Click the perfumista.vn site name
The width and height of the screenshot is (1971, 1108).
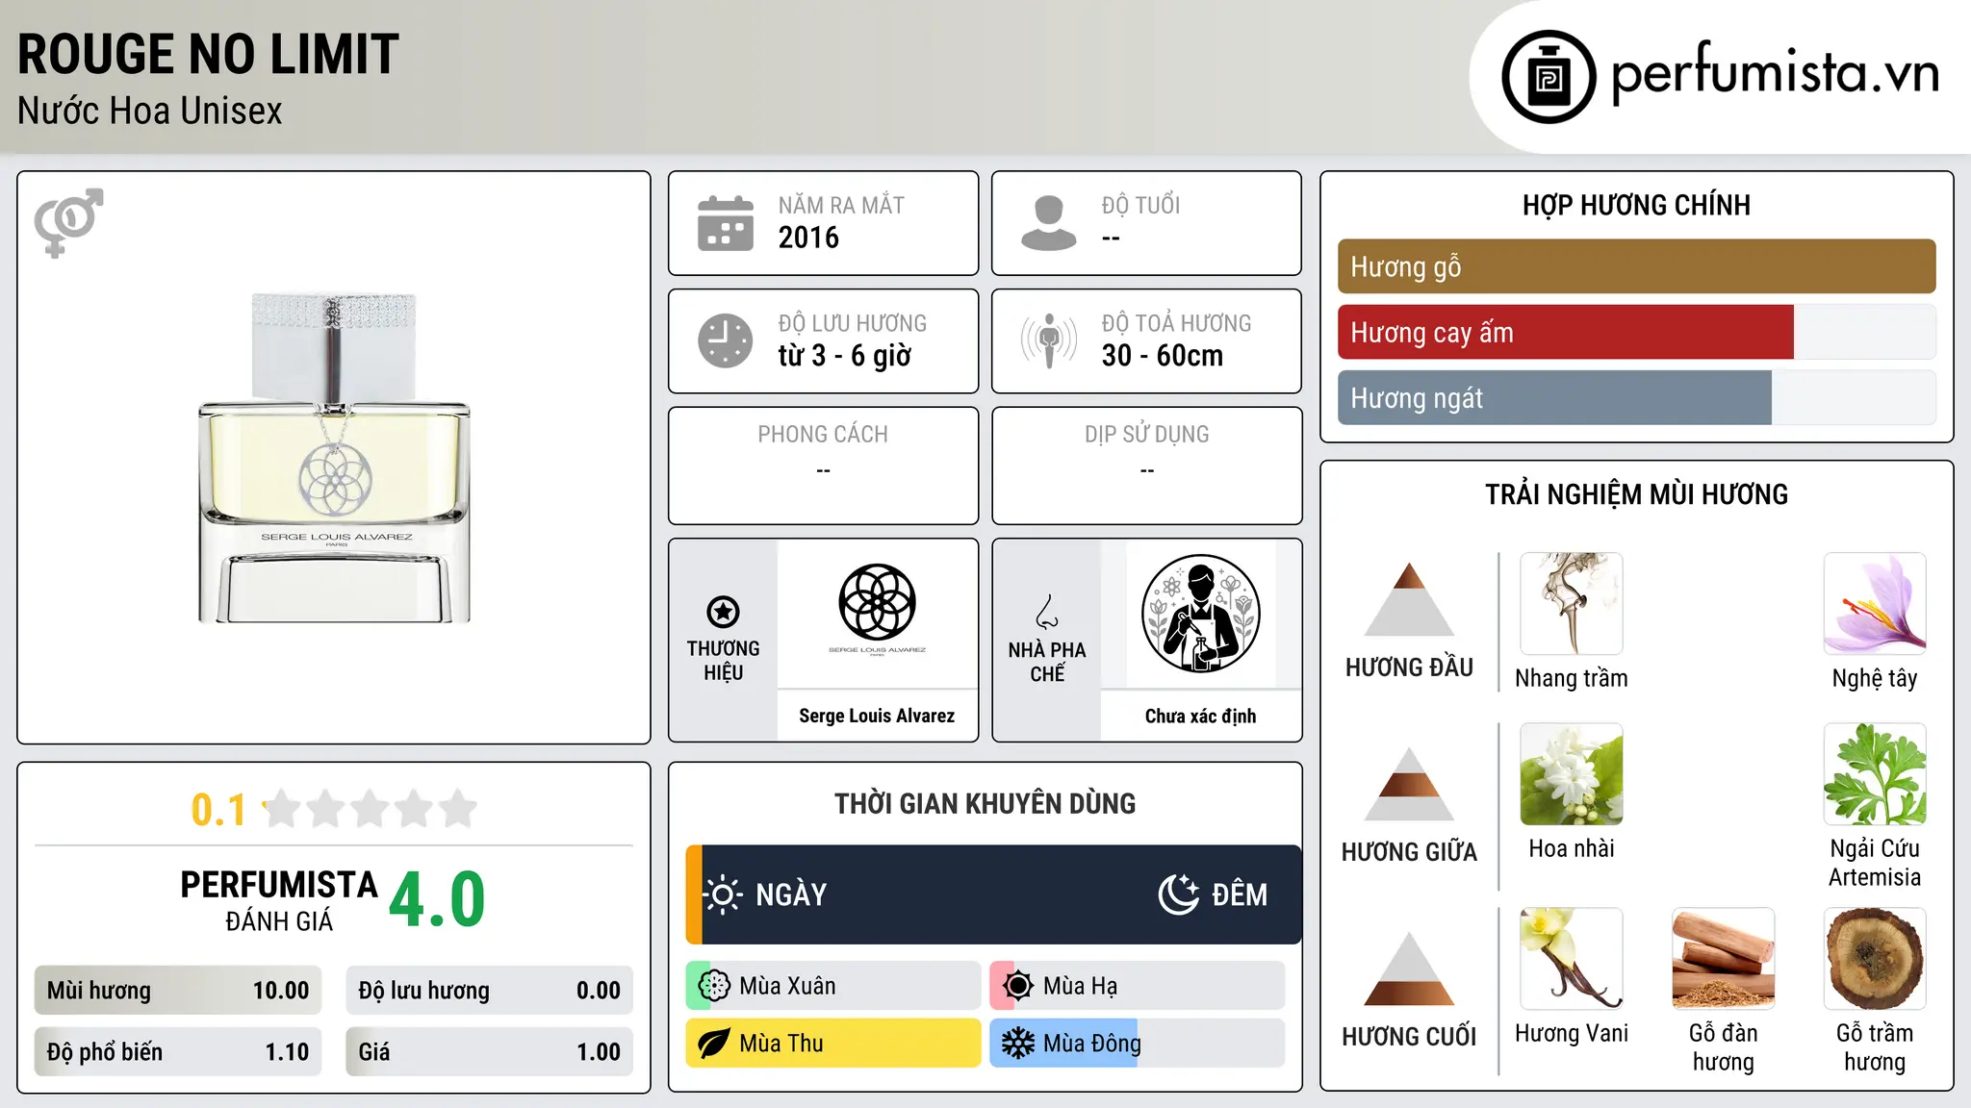coord(1776,73)
